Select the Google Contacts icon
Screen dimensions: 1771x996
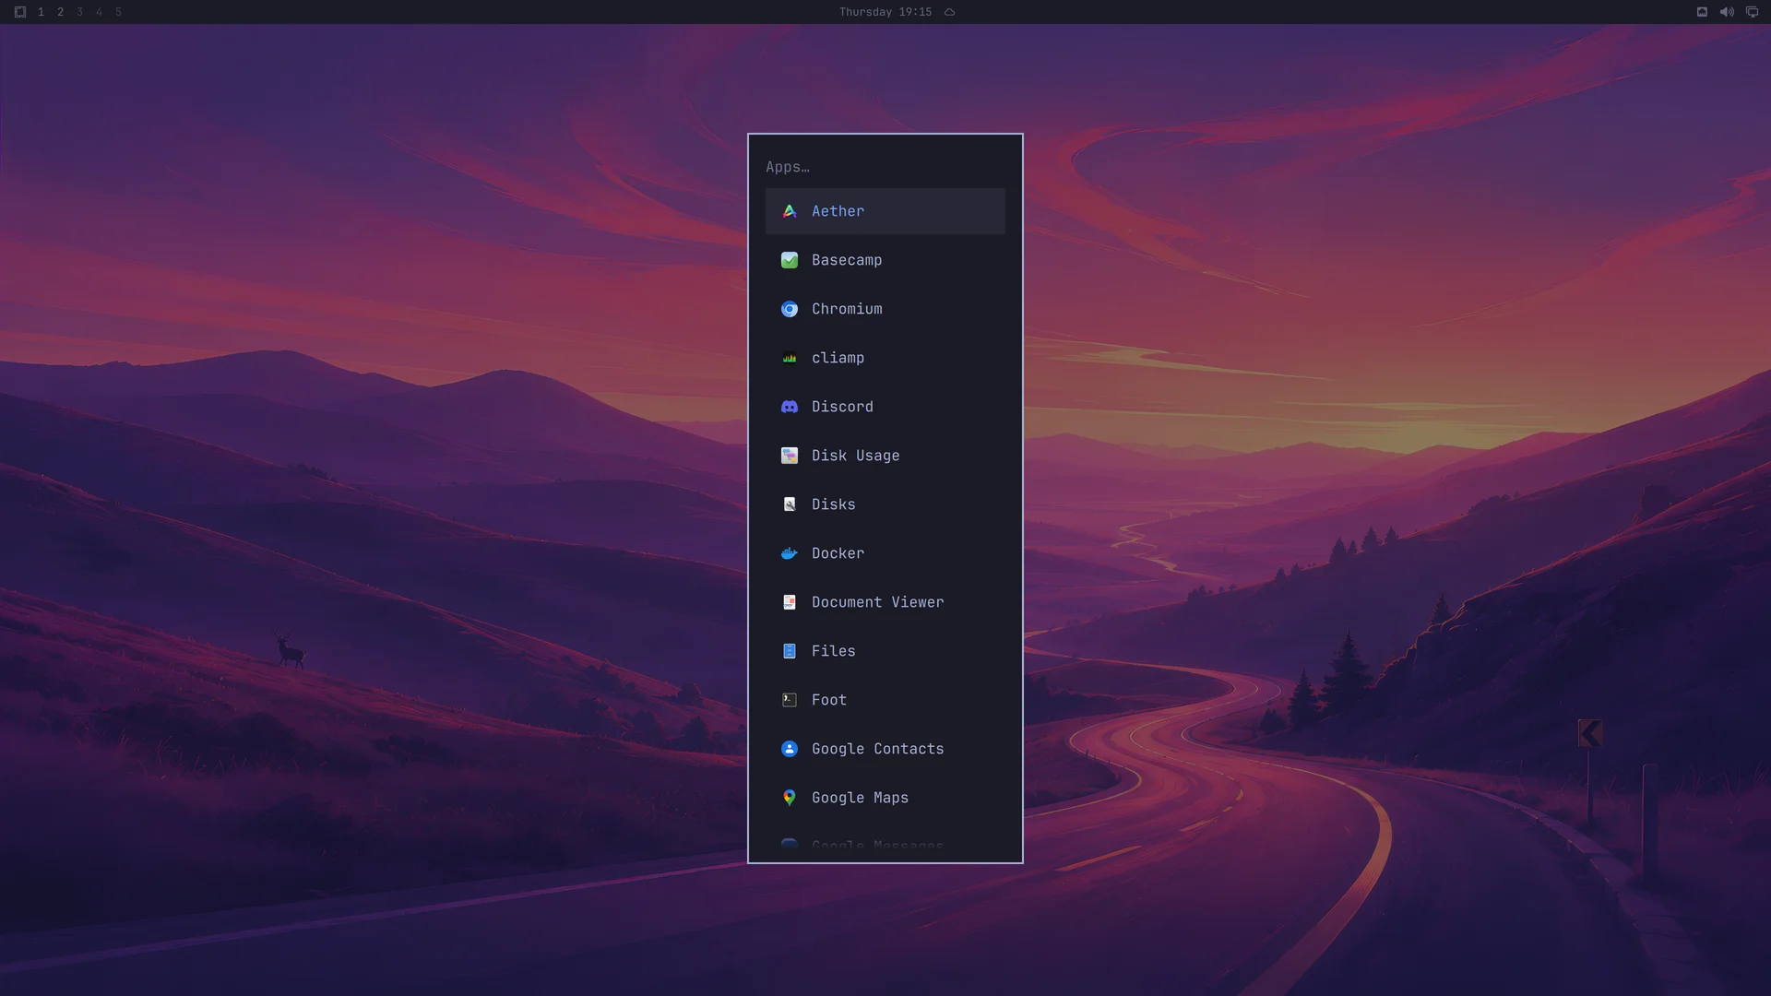tap(790, 749)
